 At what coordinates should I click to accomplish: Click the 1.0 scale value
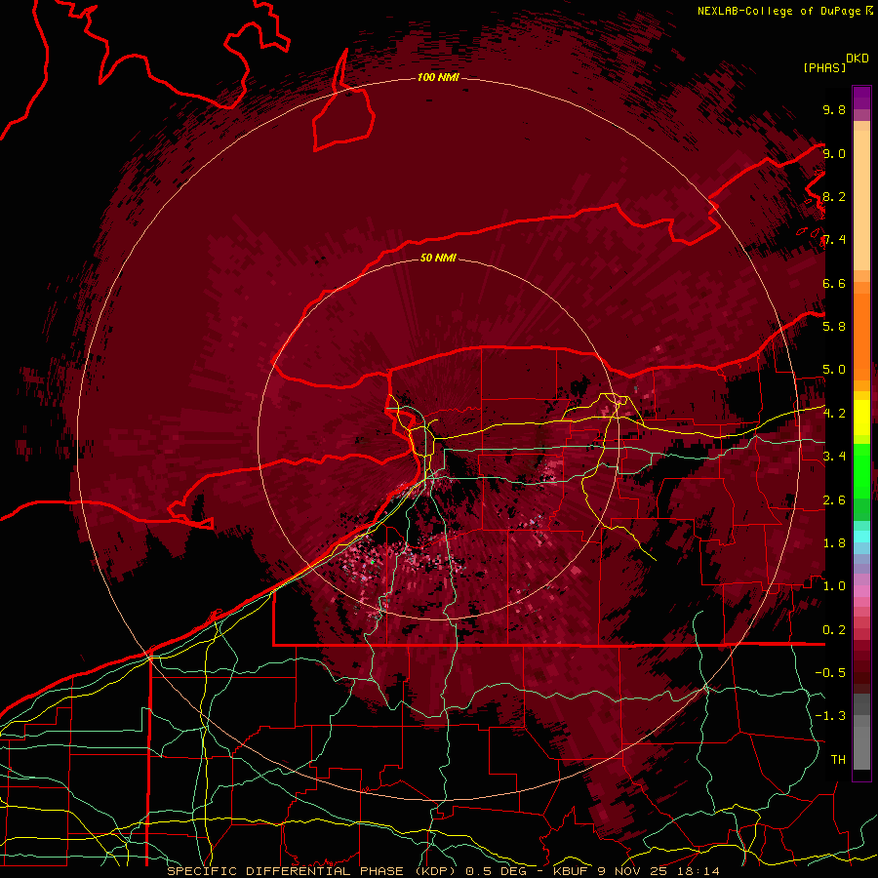pyautogui.click(x=834, y=586)
